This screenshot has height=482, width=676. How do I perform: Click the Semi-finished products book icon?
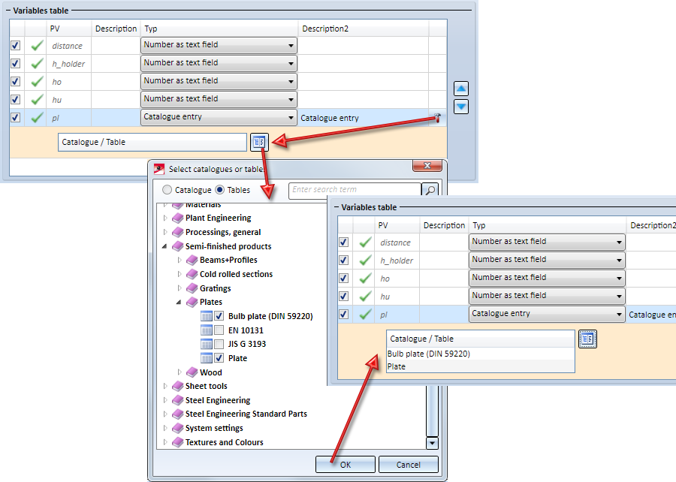pos(177,246)
